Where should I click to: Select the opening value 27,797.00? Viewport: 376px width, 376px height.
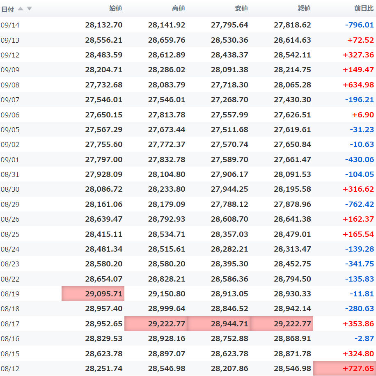(104, 160)
